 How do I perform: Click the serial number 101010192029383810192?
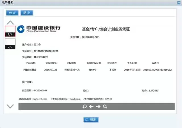pyautogui.click(x=157, y=69)
